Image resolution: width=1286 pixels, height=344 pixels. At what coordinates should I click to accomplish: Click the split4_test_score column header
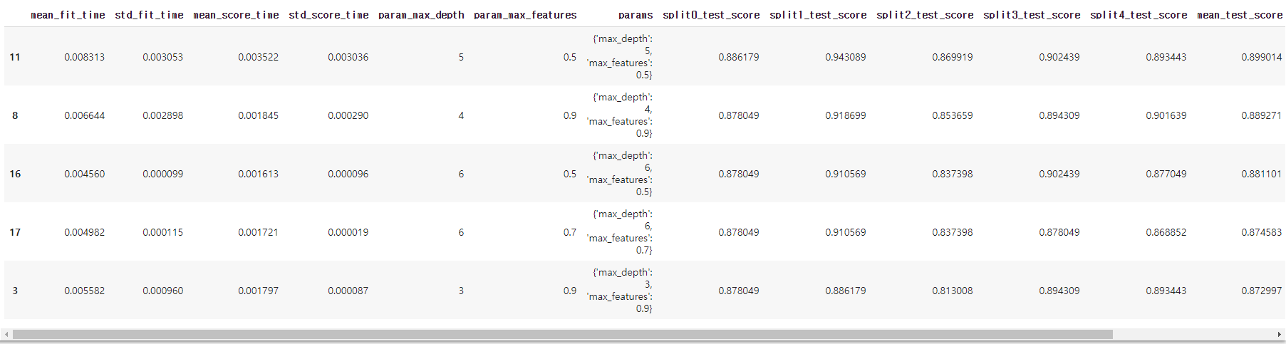1139,15
